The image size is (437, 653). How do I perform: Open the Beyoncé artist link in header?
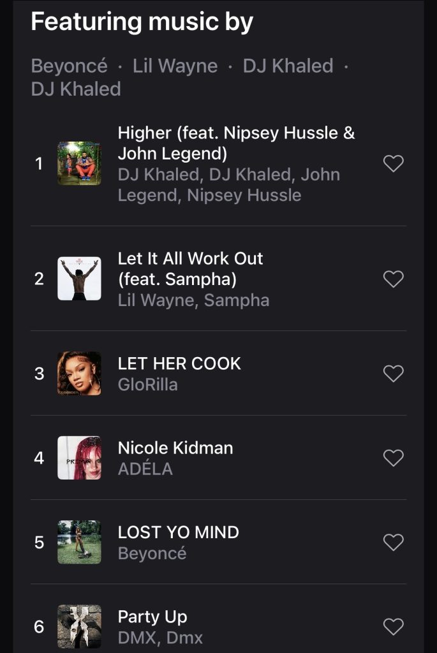[x=69, y=66]
